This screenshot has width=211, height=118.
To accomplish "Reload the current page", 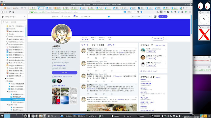I will pos(10,12).
